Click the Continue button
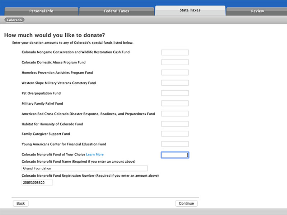The width and height of the screenshot is (287, 215). point(186,204)
